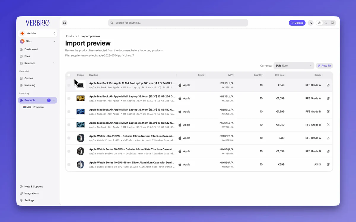Image resolution: width=356 pixels, height=222 pixels.
Task: Click the Dashboard house icon
Action: click(x=21, y=49)
